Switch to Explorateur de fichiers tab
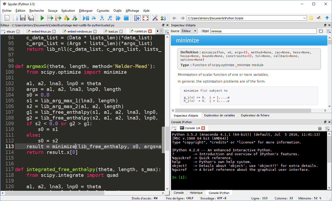The width and height of the screenshot is (332, 201). (x=255, y=115)
